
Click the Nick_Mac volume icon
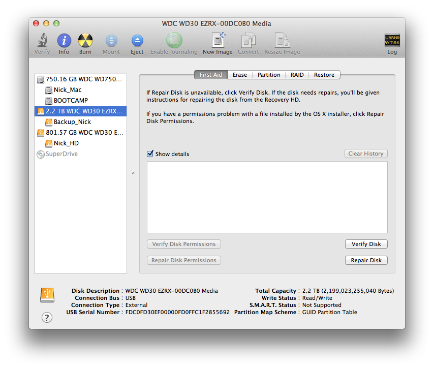pos(49,90)
